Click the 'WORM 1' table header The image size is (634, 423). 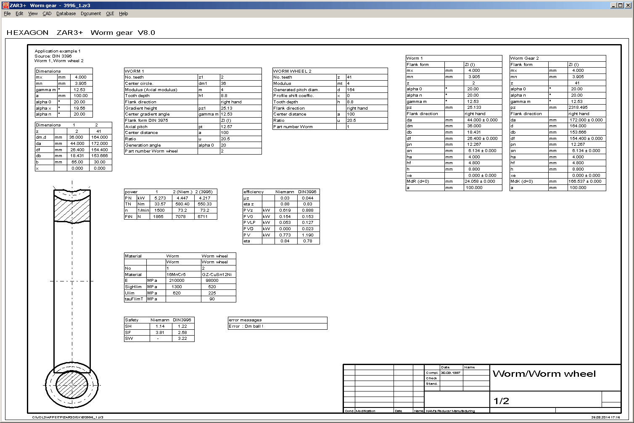pos(135,71)
